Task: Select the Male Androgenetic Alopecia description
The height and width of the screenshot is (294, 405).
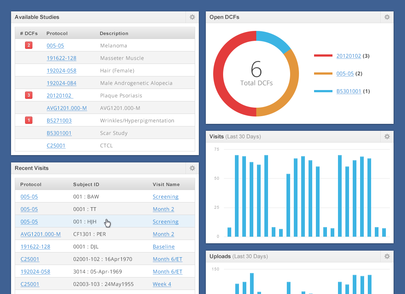Action: 136,83
